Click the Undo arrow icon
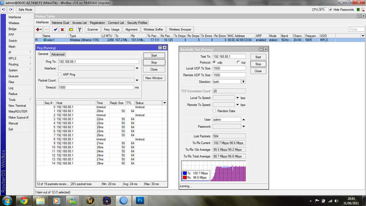This screenshot has width=366, height=206. click(4, 9)
